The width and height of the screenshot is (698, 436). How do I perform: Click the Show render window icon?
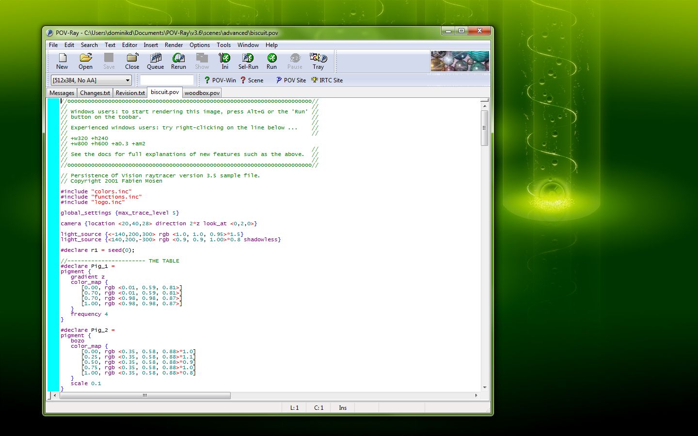point(202,62)
